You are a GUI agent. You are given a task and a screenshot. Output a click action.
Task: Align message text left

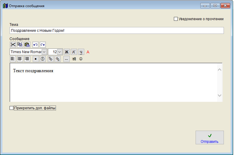click(x=13, y=59)
